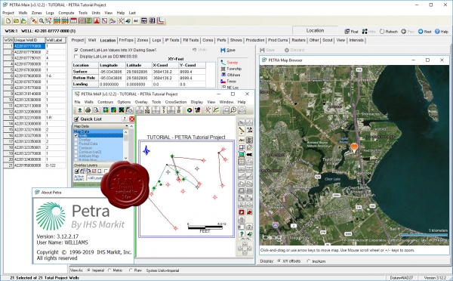The height and width of the screenshot is (281, 453).
Task: Open the CrossSection menu in PETRA Map
Action: pyautogui.click(x=176, y=102)
